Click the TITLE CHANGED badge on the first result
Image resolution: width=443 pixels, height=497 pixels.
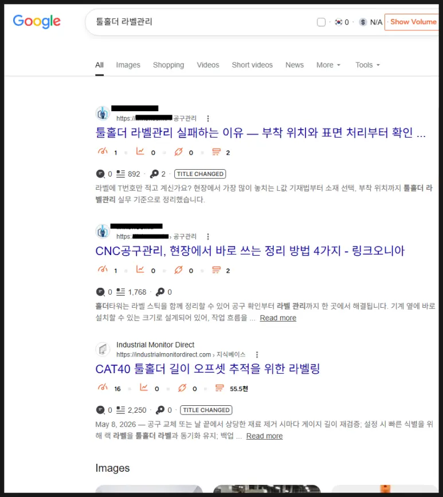(200, 174)
